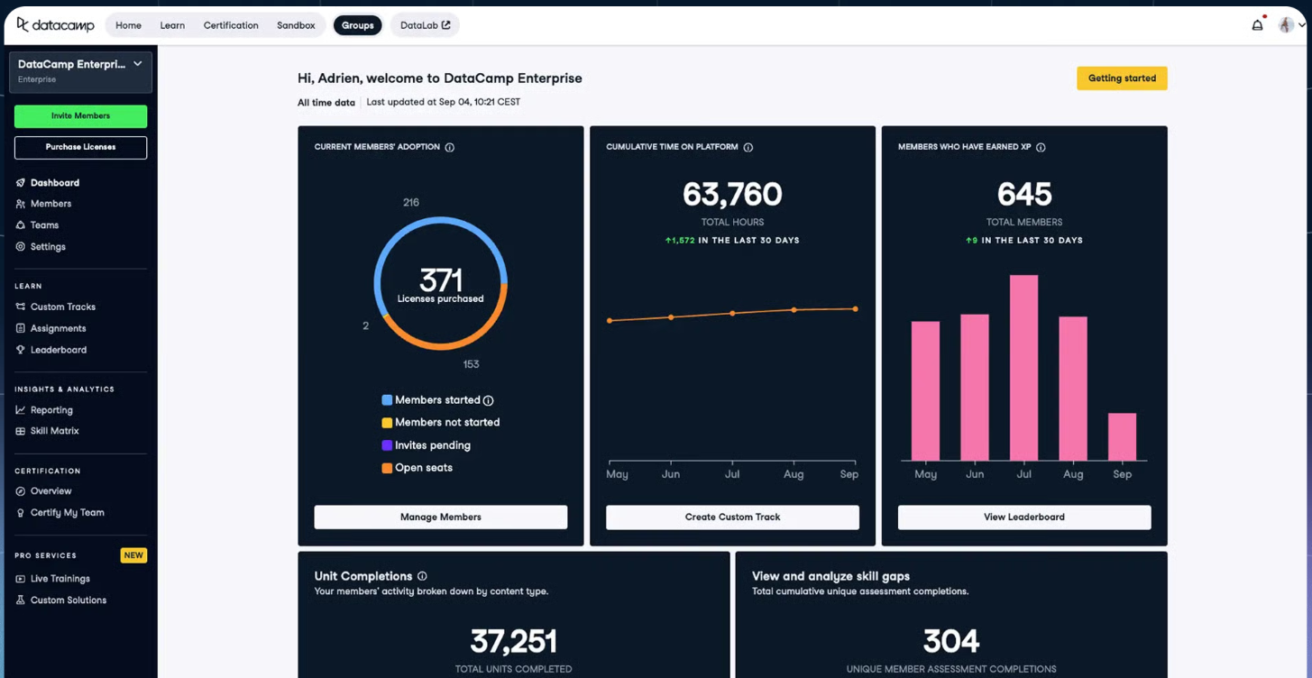Click the Live Trainings video icon
This screenshot has width=1312, height=678.
click(x=20, y=578)
